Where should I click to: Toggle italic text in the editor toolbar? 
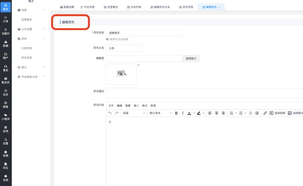point(183,113)
